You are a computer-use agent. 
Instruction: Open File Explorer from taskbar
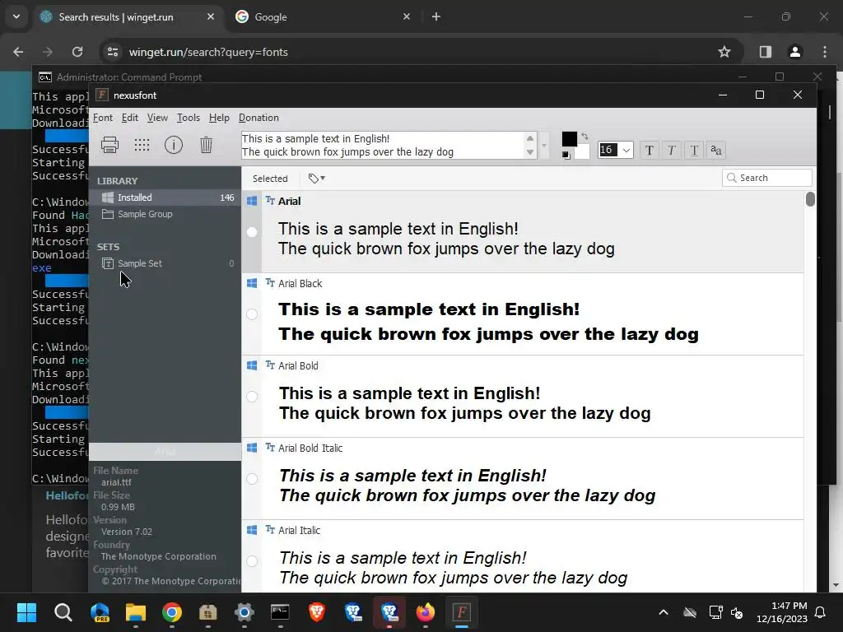pyautogui.click(x=136, y=612)
